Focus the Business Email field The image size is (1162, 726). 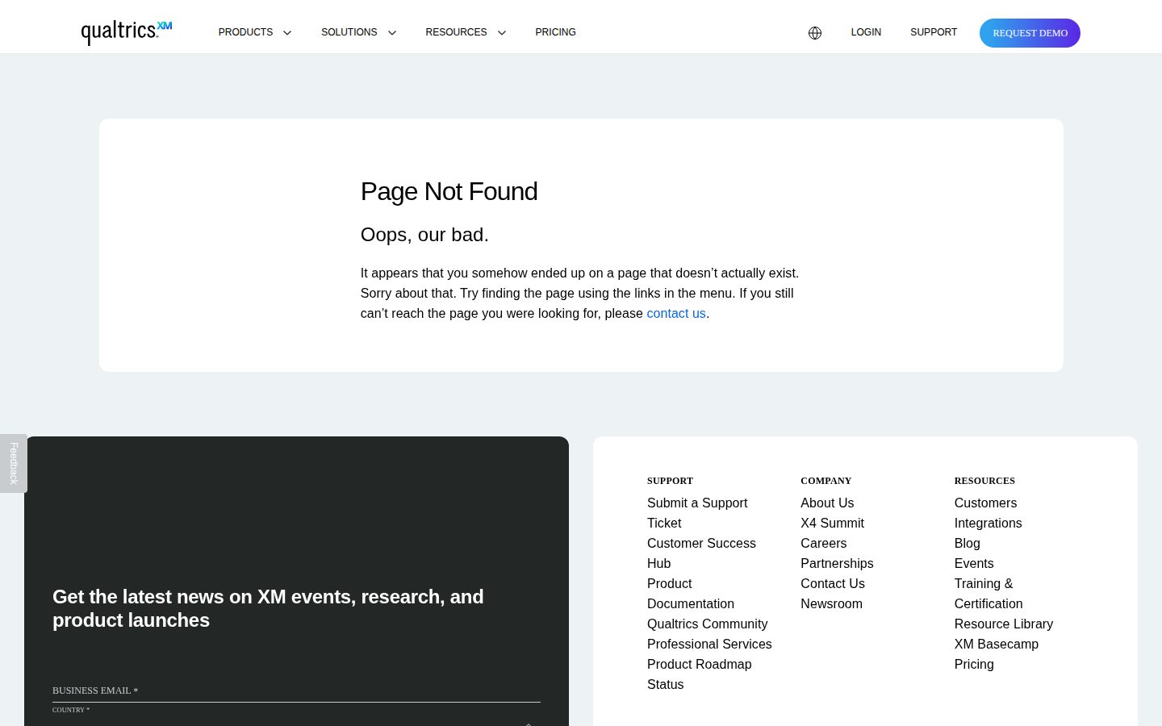(x=296, y=691)
